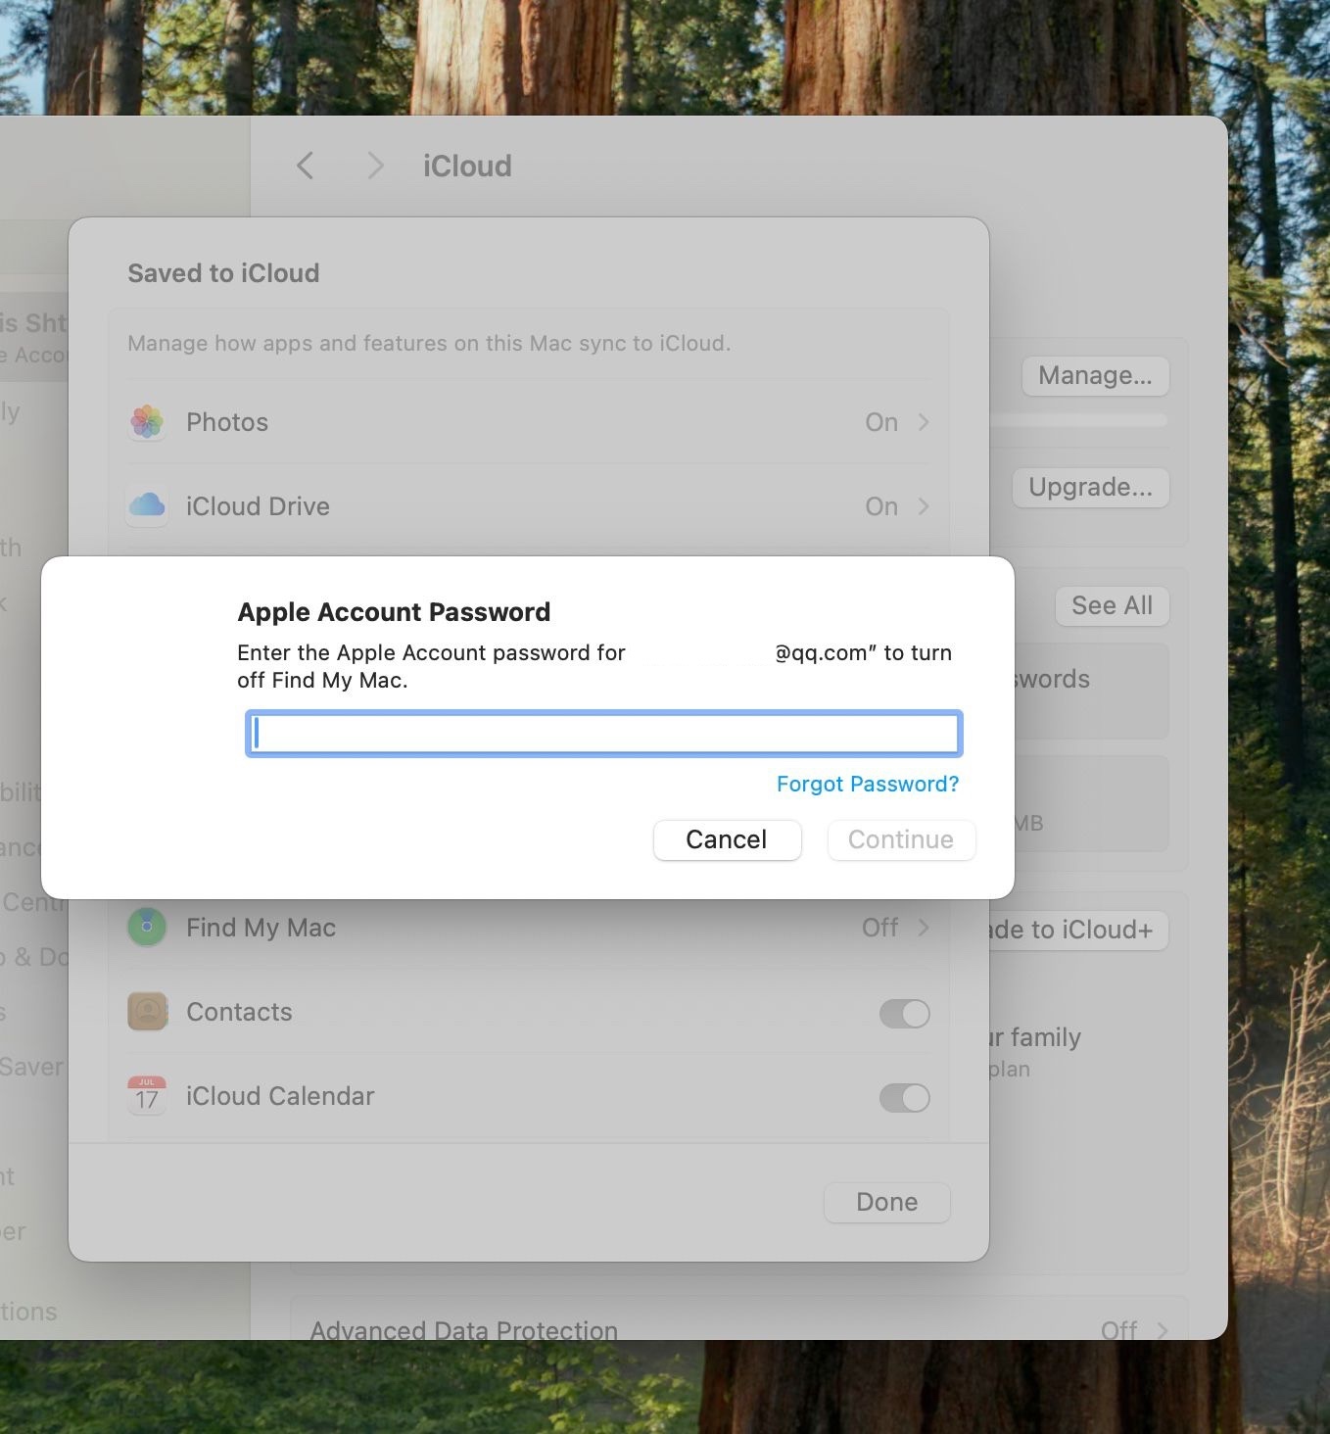Click the iCloud Drive cloud icon
This screenshot has height=1434, width=1330.
point(147,506)
